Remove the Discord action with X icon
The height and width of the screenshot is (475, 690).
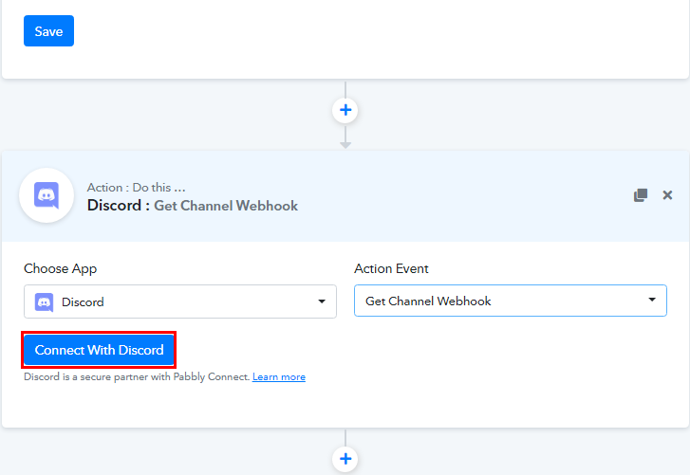[x=667, y=195]
